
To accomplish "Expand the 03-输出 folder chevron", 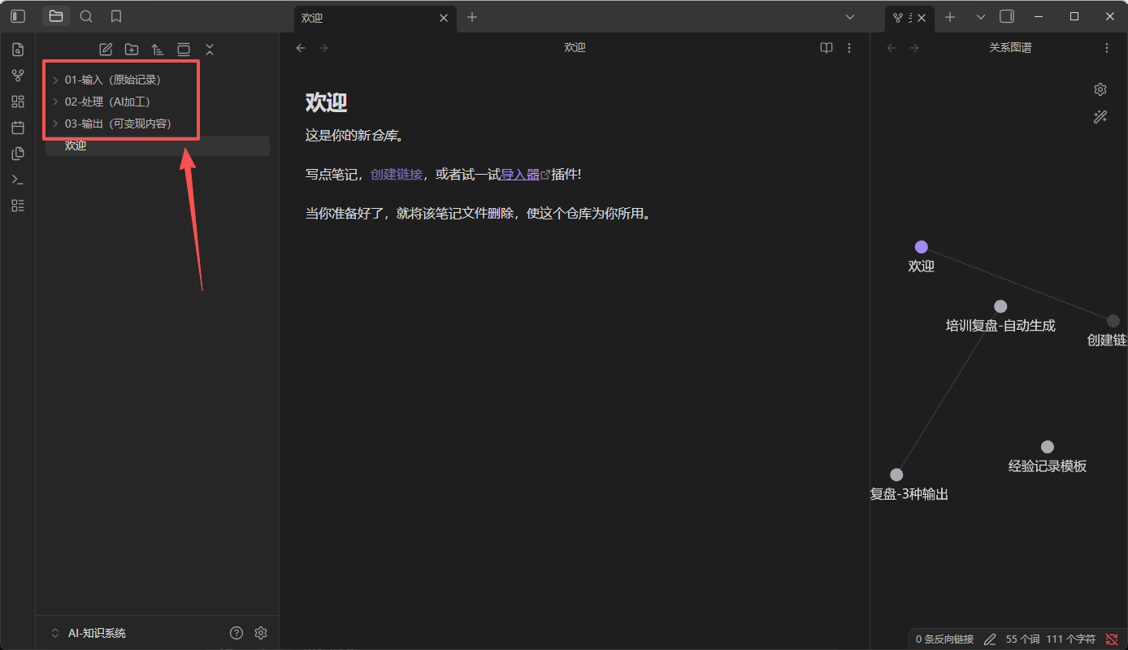I will (x=55, y=123).
